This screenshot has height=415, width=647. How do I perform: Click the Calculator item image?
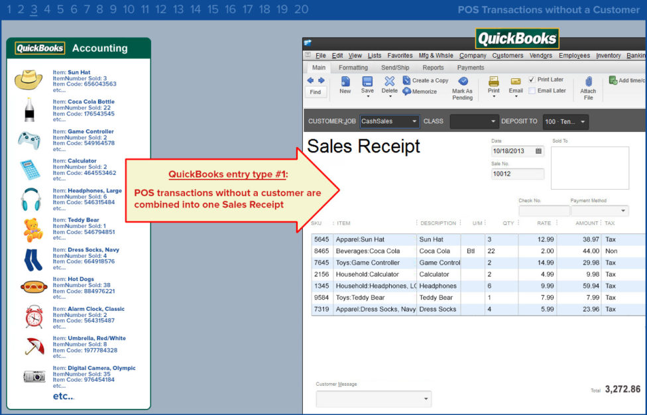pyautogui.click(x=30, y=170)
